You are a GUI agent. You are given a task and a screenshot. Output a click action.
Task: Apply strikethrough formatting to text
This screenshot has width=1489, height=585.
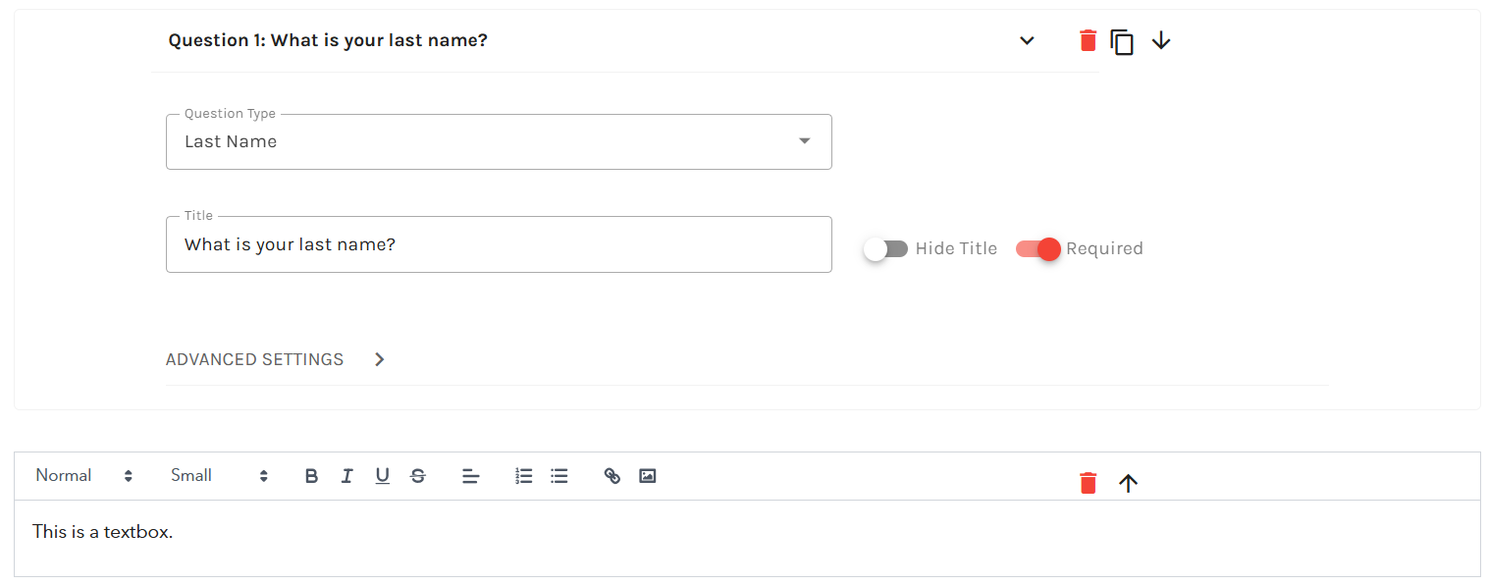[418, 476]
